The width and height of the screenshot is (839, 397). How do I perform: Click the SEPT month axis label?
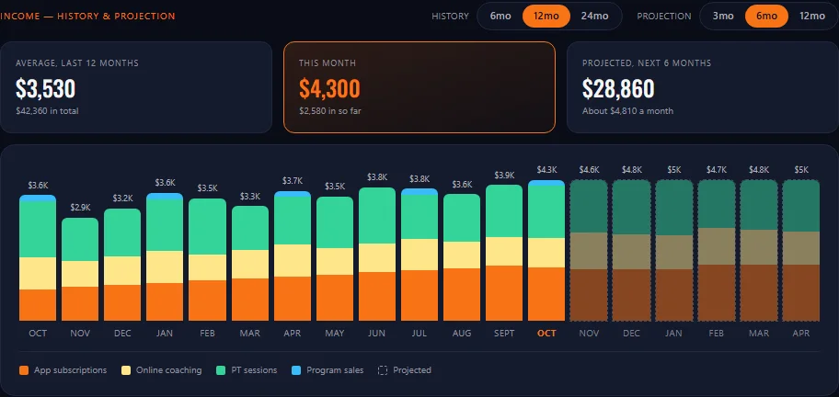tap(504, 334)
